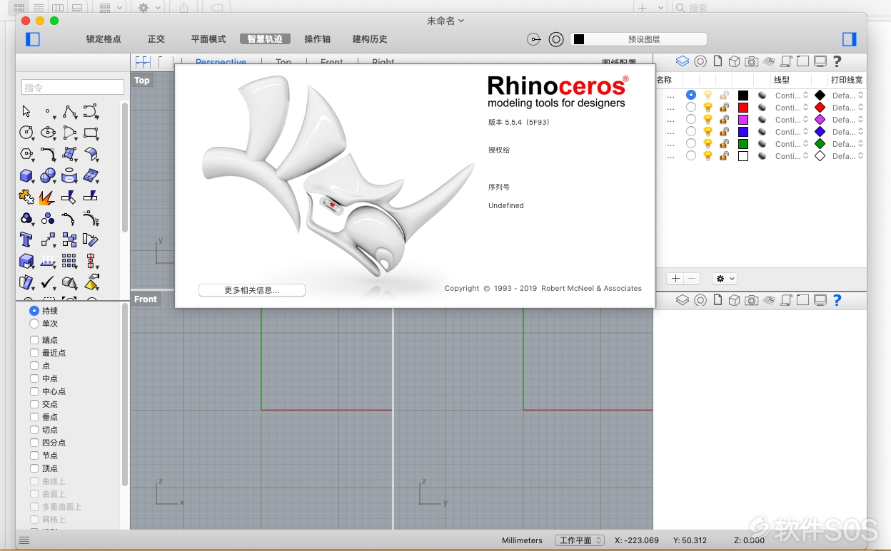Enable the 四分点 snap checkbox
This screenshot has height=551, width=891.
click(x=34, y=443)
